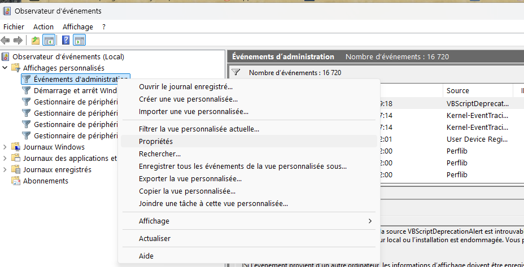The image size is (524, 267).
Task: Select Abonnements tree item
Action: (45, 181)
